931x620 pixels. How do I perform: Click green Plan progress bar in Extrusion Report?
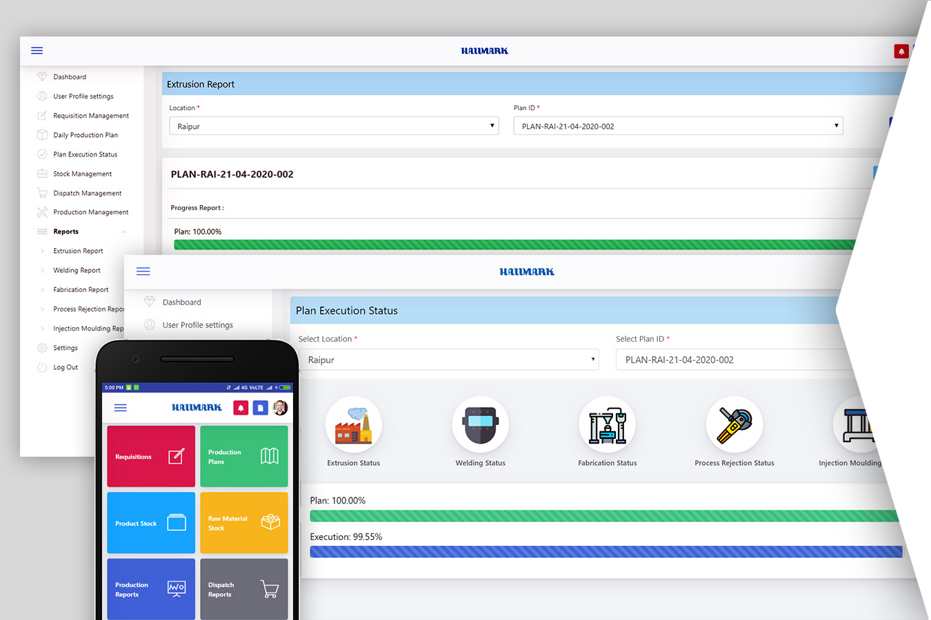(x=514, y=245)
